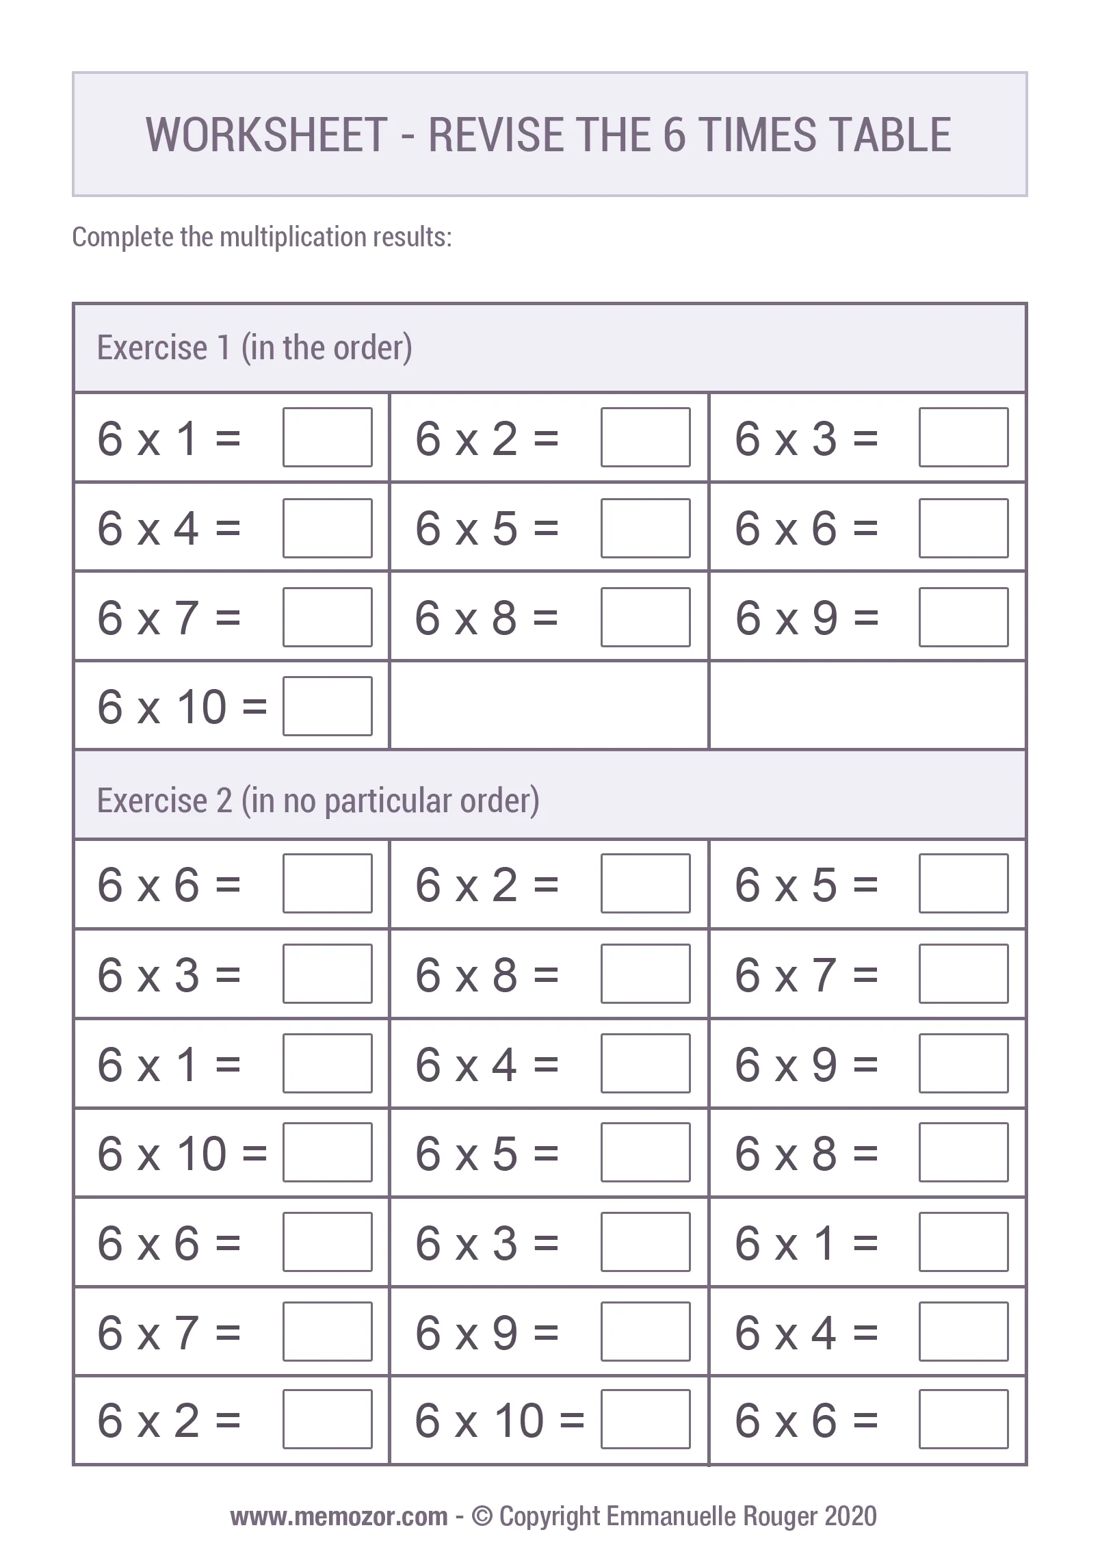Focus the 6 x 4 answer field in Exercise 1
Image resolution: width=1100 pixels, height=1556 pixels.
pyautogui.click(x=327, y=528)
